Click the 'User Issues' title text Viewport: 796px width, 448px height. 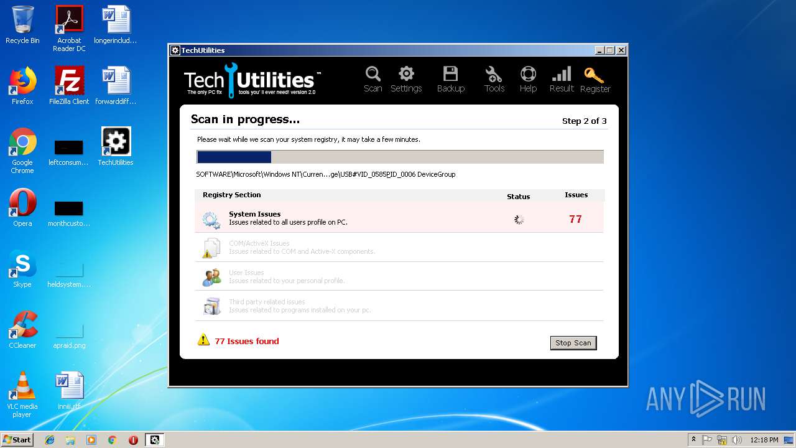tap(246, 273)
